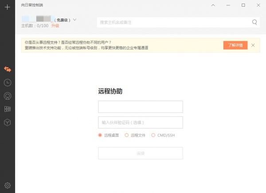Viewport: 266px width, 193px height.
Task: Expand the account dropdown next to 免费级
Action: pos(74,19)
